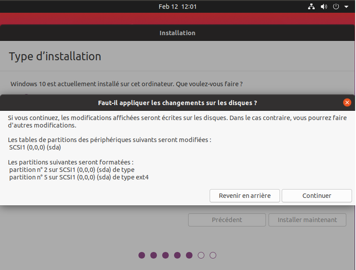Open the clock showing Feb 12 12:01
Viewport: 356px width, 270px height.
(x=178, y=7)
